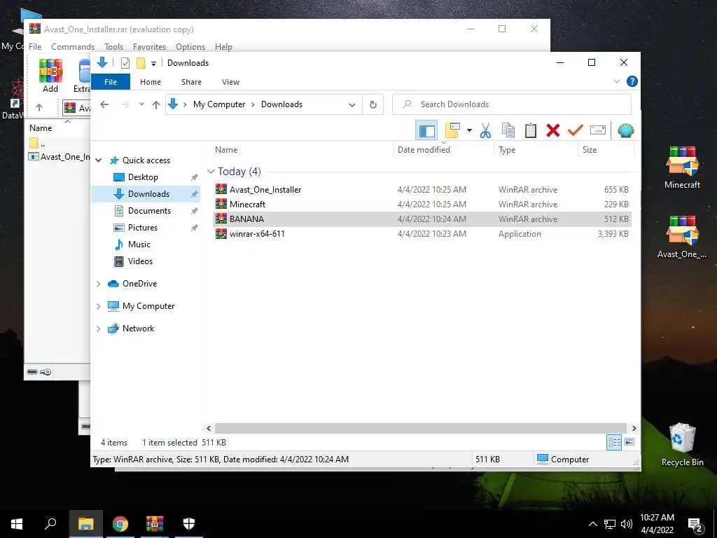Click quick access properties checkmark icon
717x538 pixels.
click(125, 63)
